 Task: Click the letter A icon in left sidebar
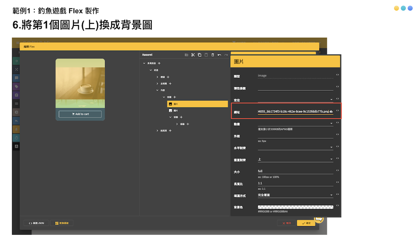(x=16, y=146)
